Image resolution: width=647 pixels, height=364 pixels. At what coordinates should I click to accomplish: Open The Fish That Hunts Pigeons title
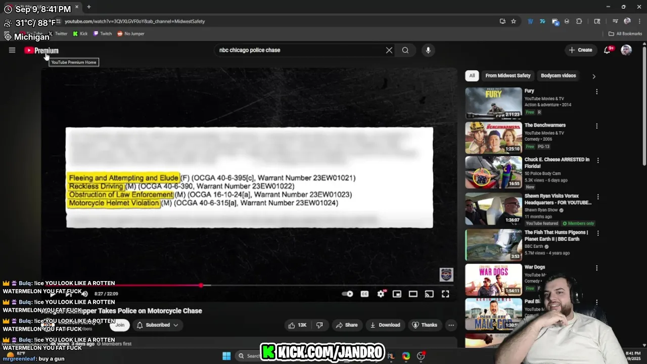point(557,236)
